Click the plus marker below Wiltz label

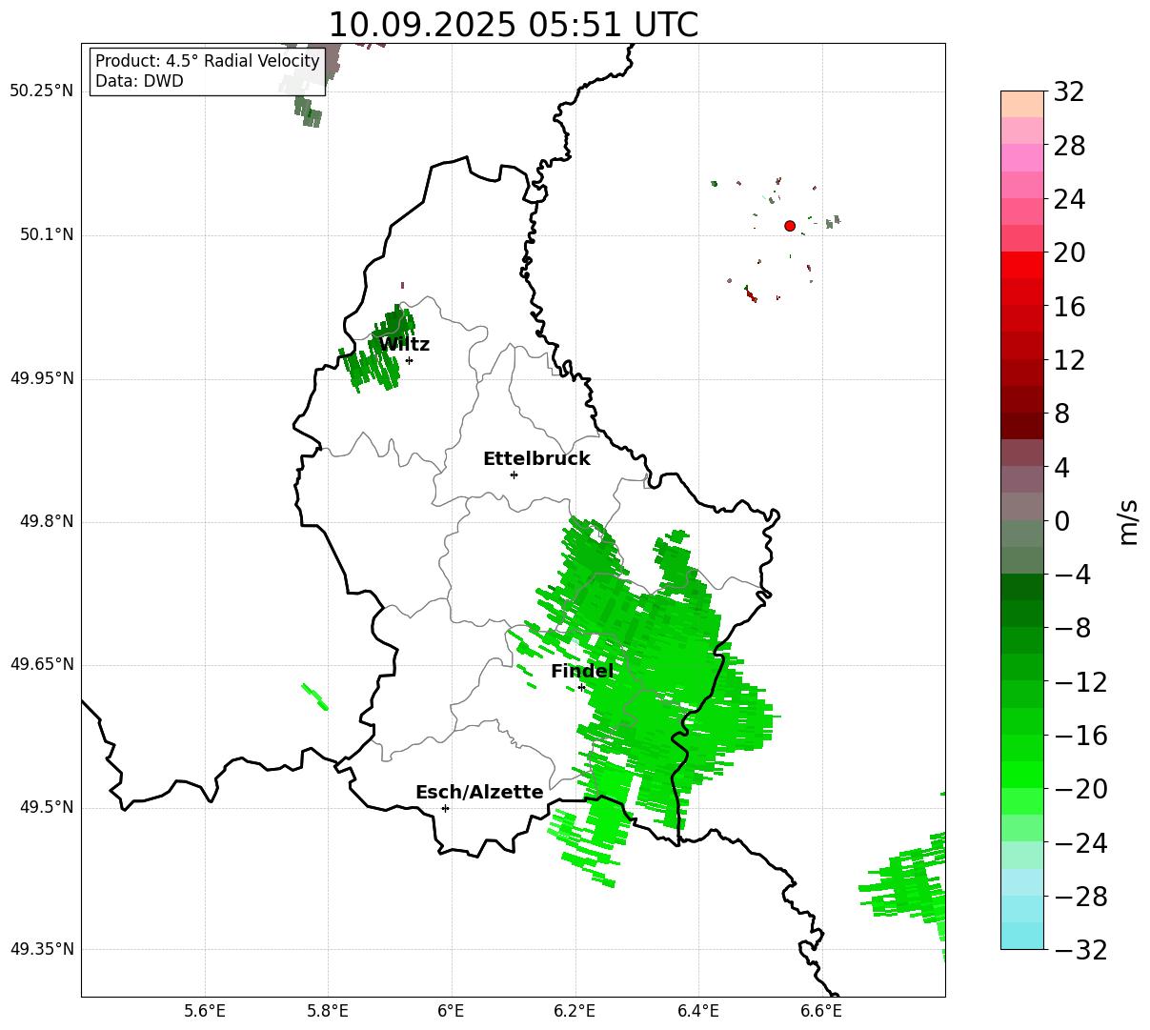409,360
